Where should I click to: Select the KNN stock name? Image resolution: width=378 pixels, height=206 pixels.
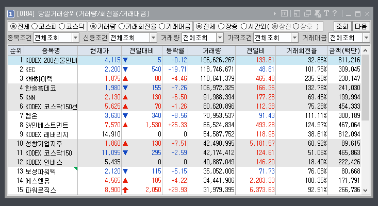pos(30,97)
